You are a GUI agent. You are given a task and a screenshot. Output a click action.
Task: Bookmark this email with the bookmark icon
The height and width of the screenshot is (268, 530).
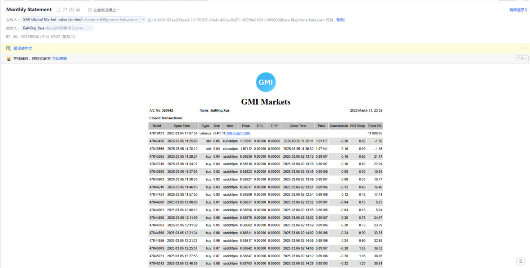point(59,10)
